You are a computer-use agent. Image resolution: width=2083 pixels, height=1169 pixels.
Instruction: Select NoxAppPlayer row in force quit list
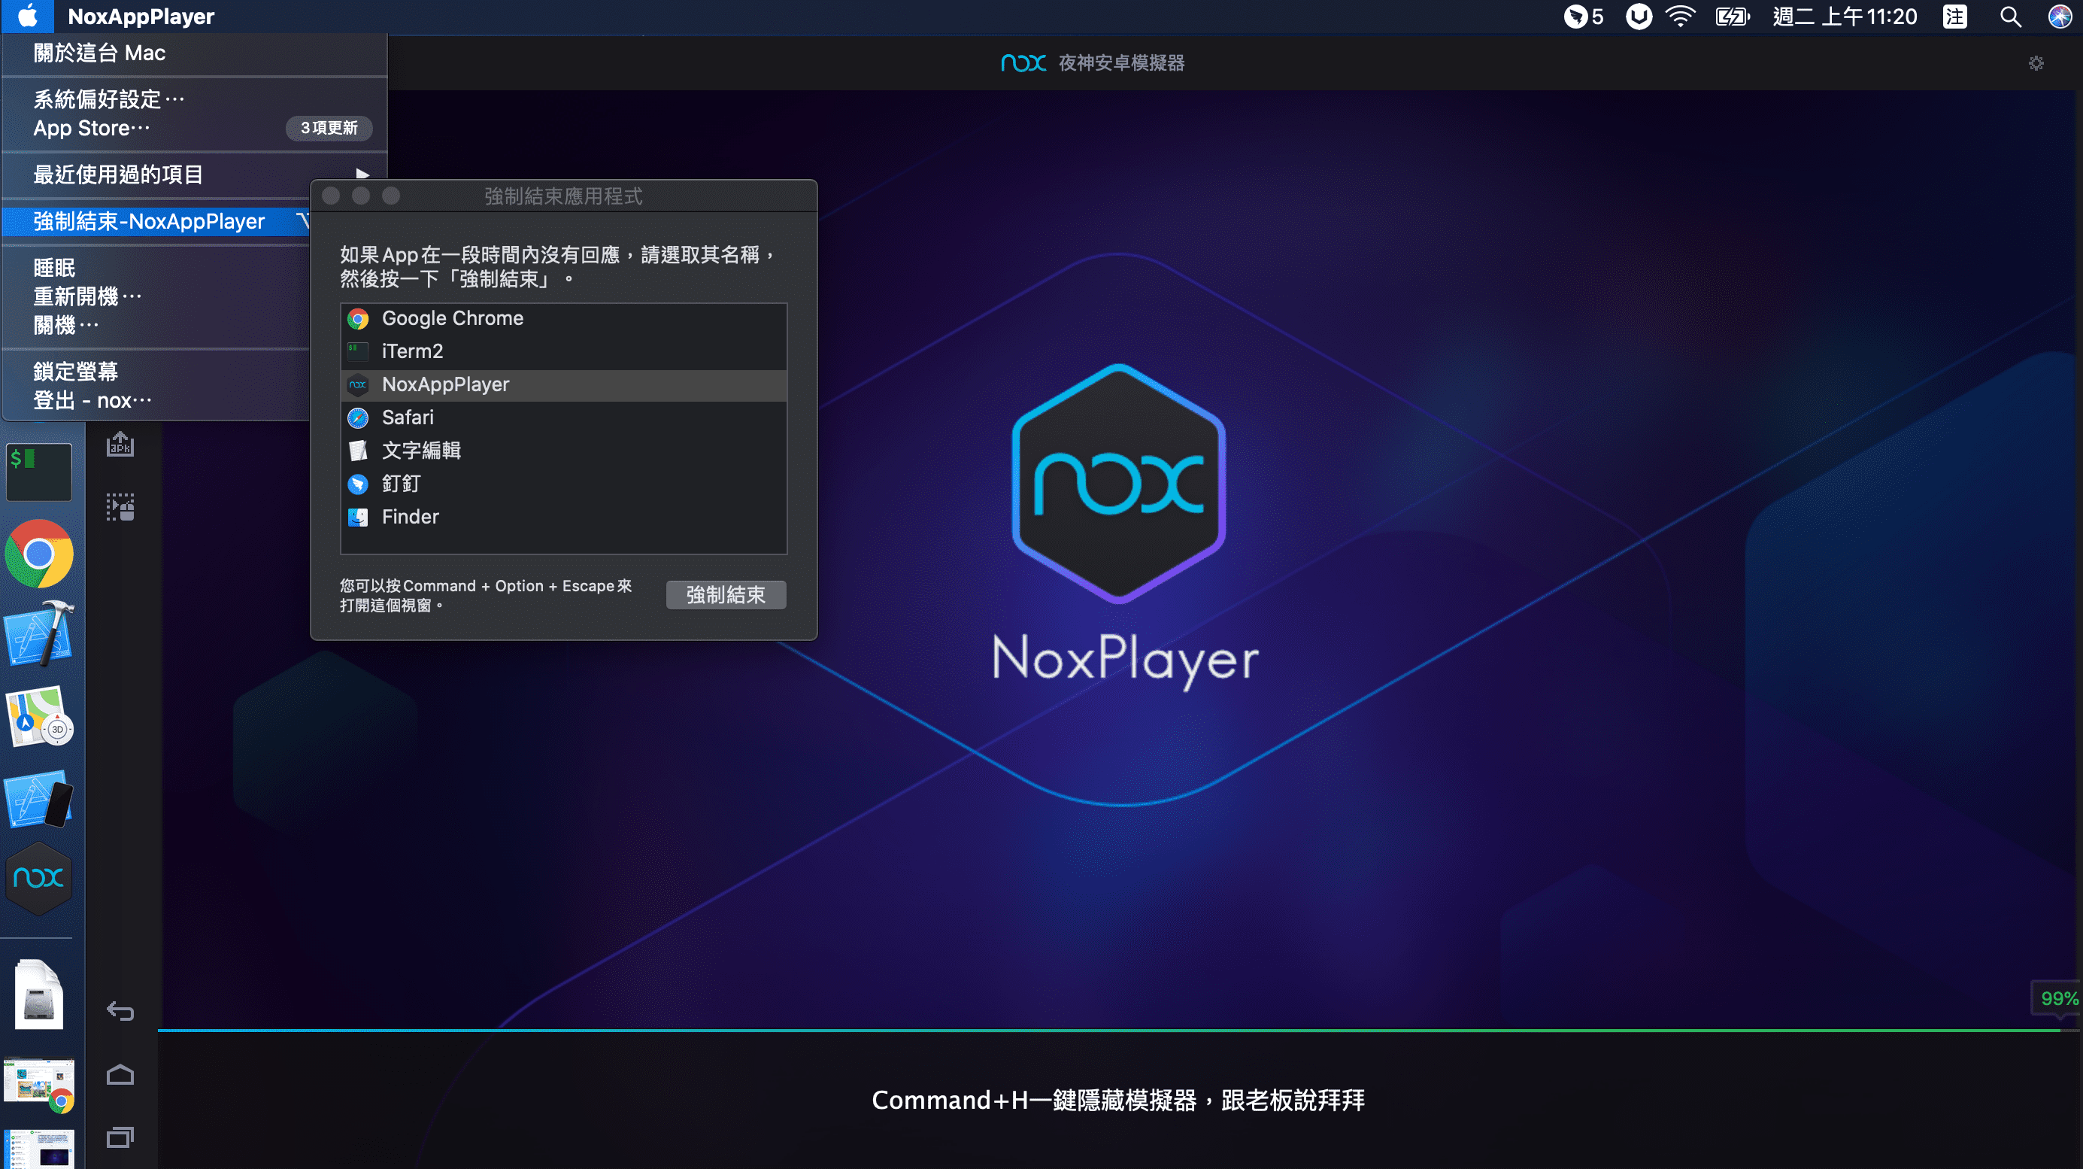(x=563, y=384)
